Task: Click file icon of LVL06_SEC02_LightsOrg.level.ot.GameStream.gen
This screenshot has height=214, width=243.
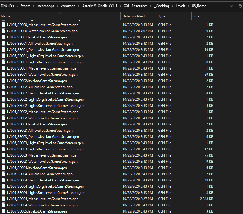Action: click(4, 99)
